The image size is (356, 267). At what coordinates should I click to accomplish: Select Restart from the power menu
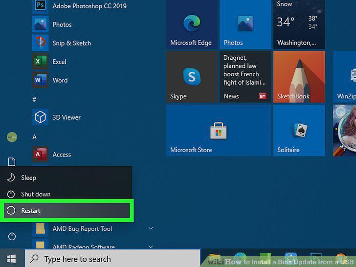pyautogui.click(x=67, y=210)
